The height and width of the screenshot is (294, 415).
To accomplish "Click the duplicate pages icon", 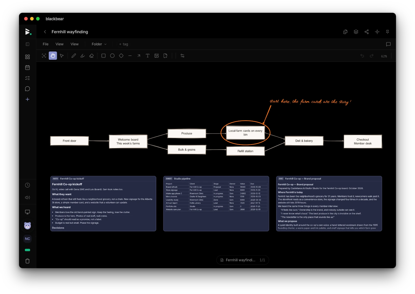I will (x=345, y=32).
